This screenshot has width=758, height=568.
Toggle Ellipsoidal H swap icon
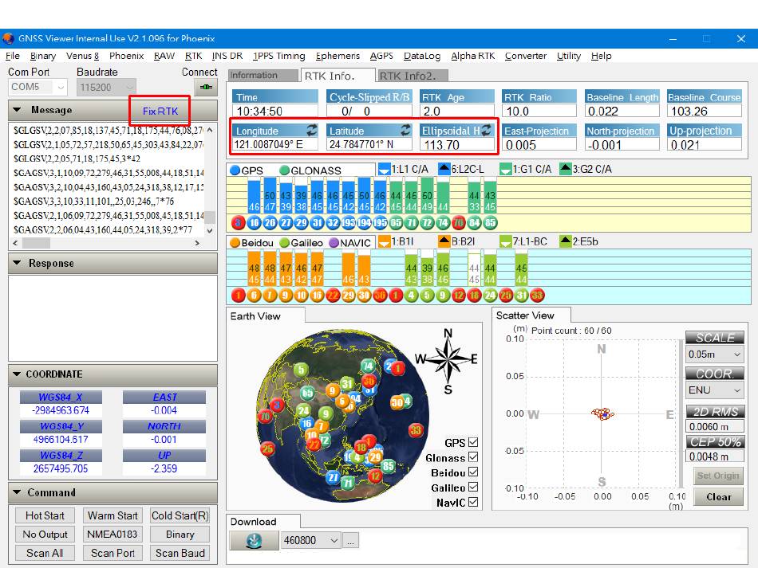tap(487, 130)
